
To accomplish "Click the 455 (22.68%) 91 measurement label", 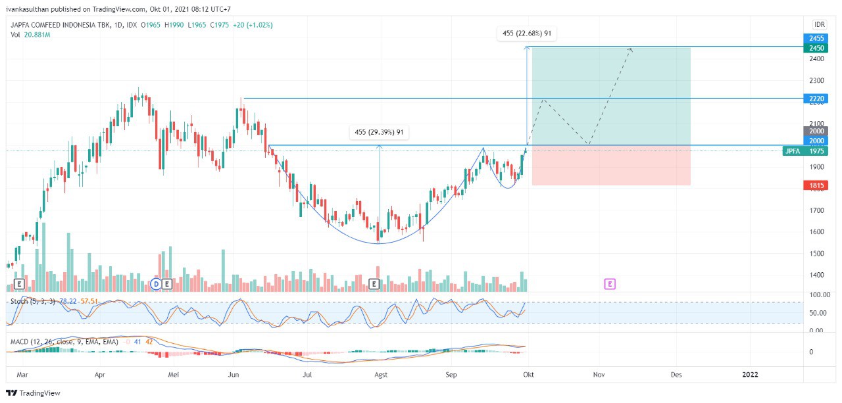I will [525, 34].
